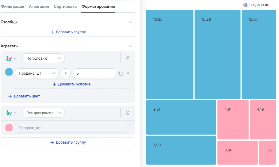Collapse the Столбцы section

pyautogui.click(x=130, y=22)
